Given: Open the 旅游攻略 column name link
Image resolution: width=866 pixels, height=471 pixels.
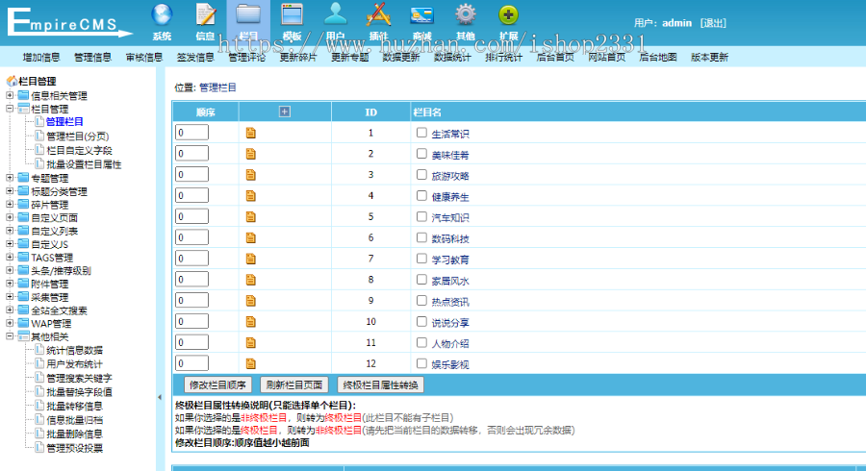Looking at the screenshot, I should pos(450,176).
